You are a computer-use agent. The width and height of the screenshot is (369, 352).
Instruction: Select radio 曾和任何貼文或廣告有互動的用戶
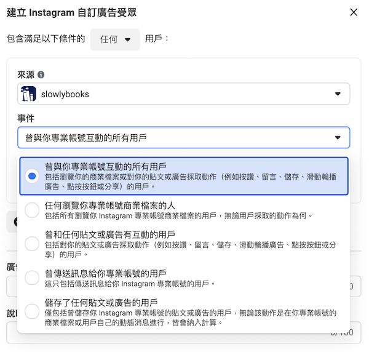coord(32,244)
